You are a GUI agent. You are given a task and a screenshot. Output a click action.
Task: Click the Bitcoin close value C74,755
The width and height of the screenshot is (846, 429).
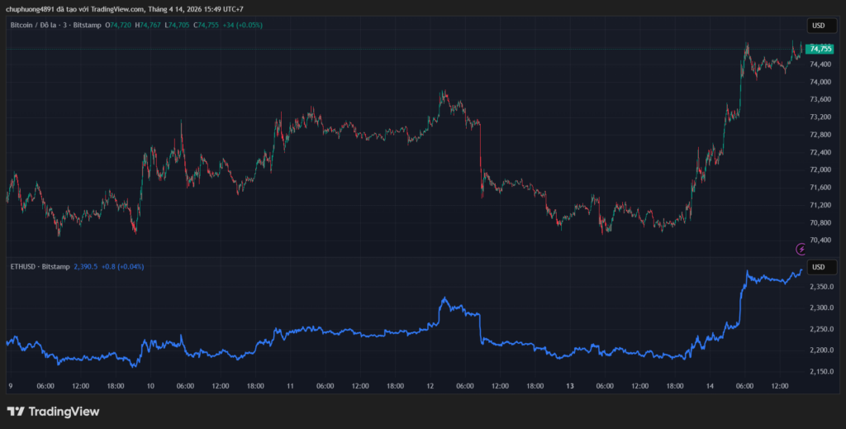coord(213,26)
